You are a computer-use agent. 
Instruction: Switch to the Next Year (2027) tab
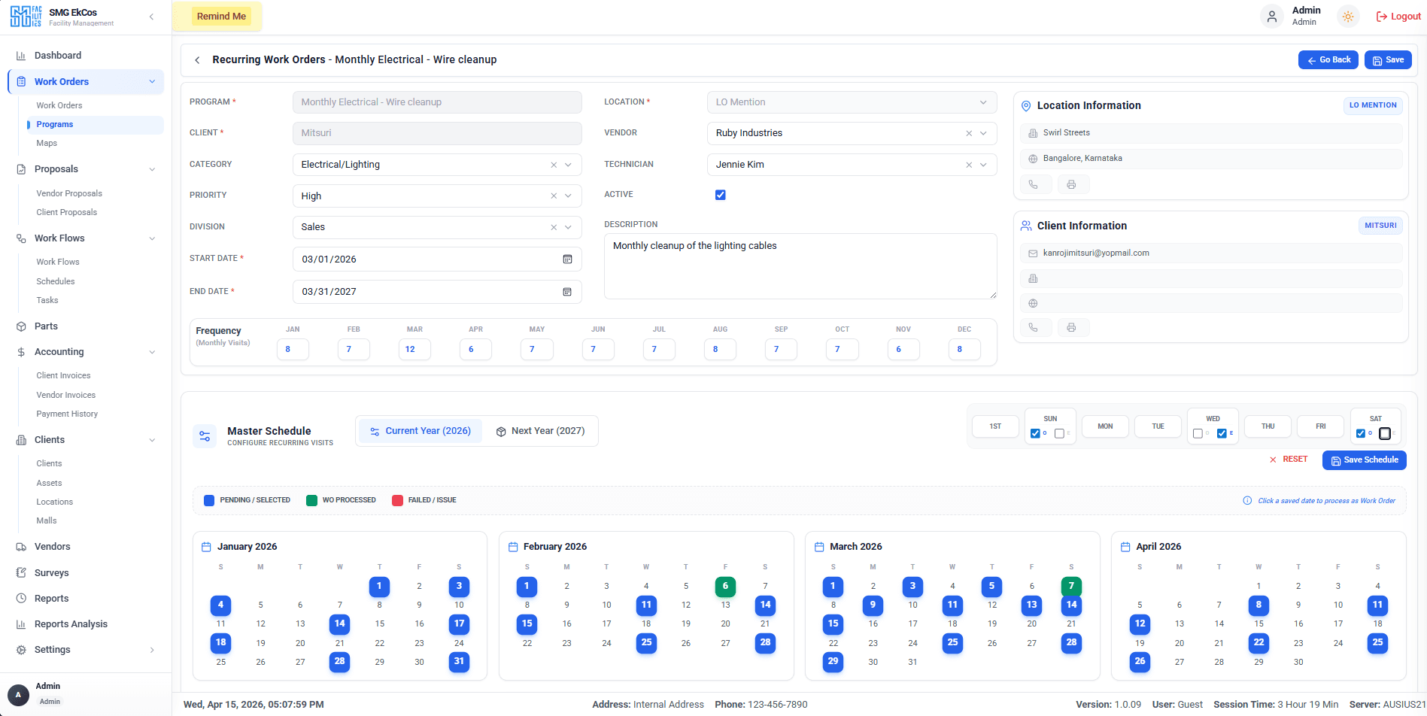pyautogui.click(x=541, y=430)
